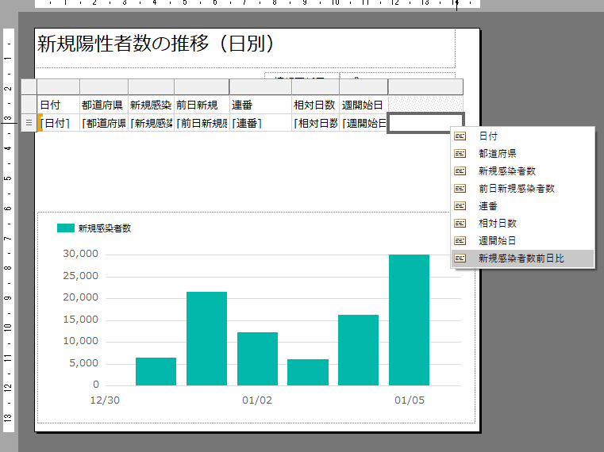
Task: Select highlighted 新規感染者数前日比 field
Action: [x=521, y=259]
